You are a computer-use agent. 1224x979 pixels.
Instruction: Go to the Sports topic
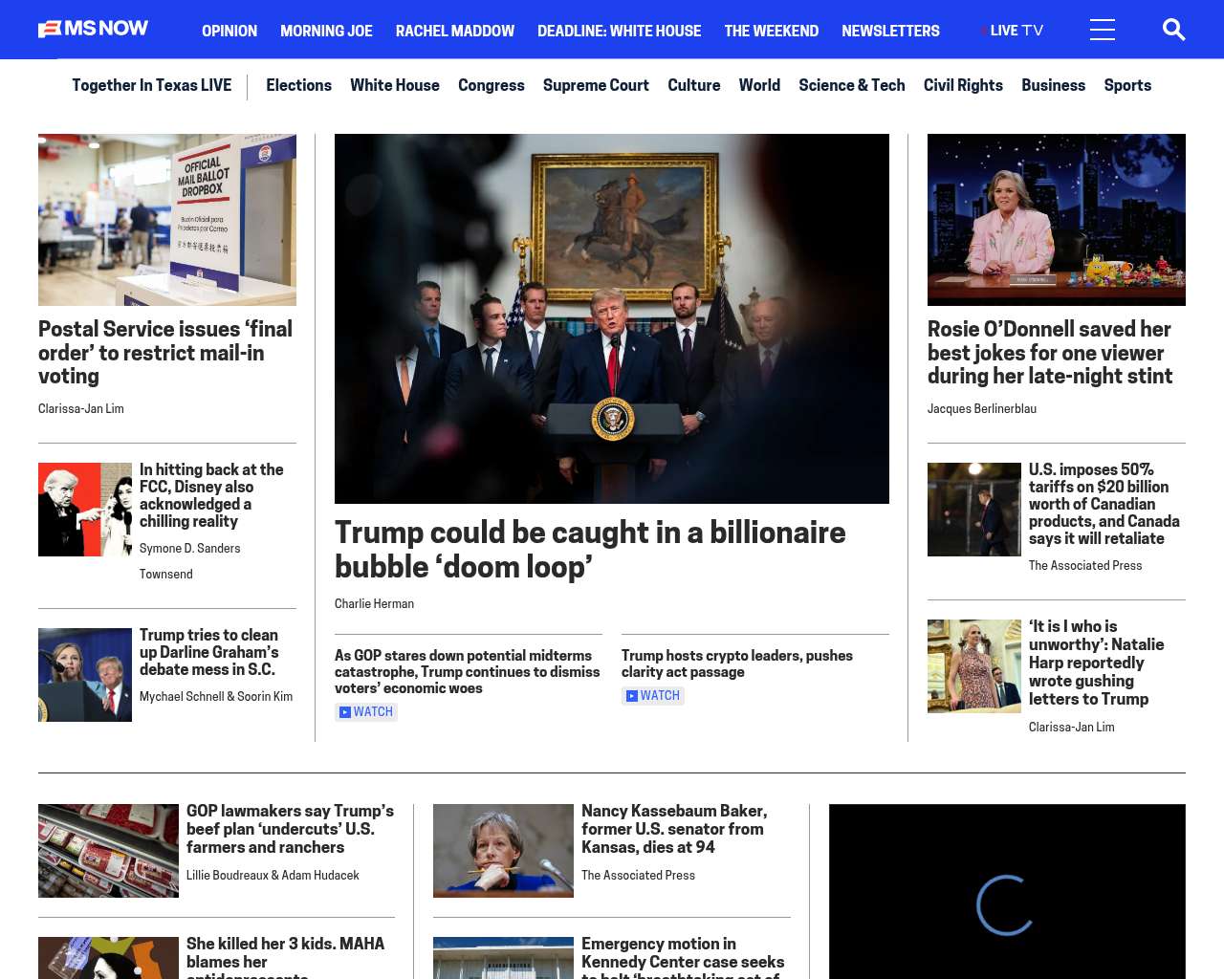coord(1127,85)
